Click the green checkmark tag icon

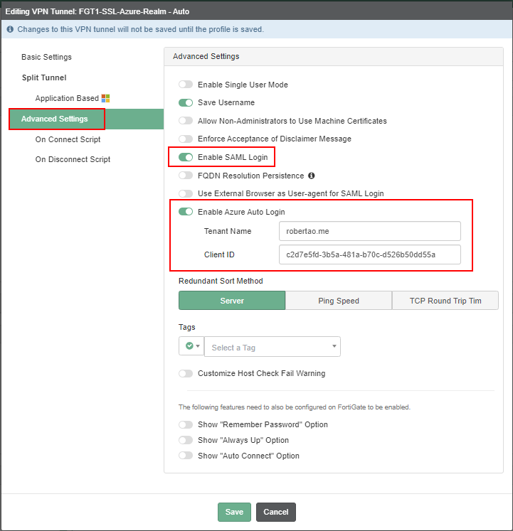coord(189,345)
